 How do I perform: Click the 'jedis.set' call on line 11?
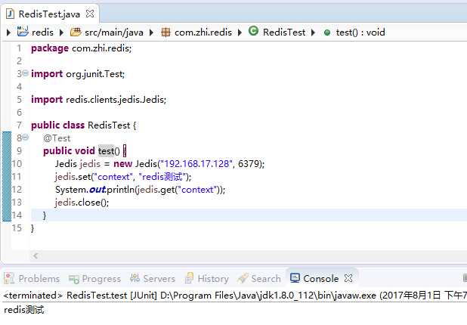(73, 177)
